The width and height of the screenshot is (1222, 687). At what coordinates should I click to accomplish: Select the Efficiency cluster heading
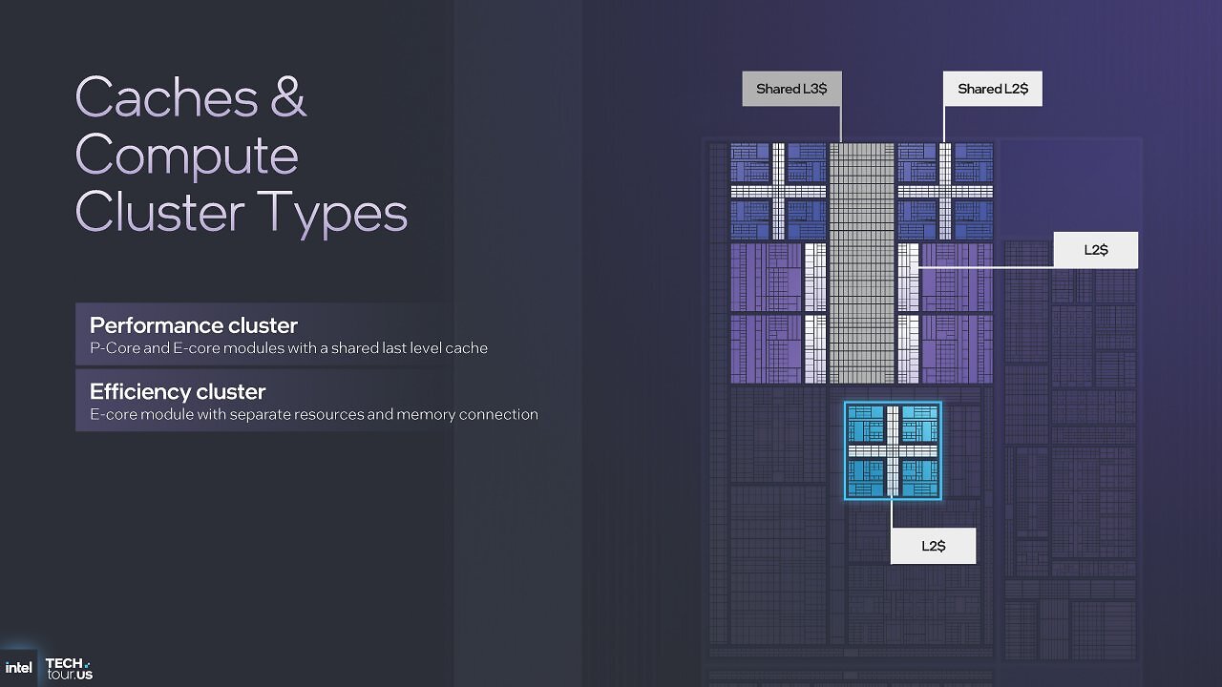[178, 391]
